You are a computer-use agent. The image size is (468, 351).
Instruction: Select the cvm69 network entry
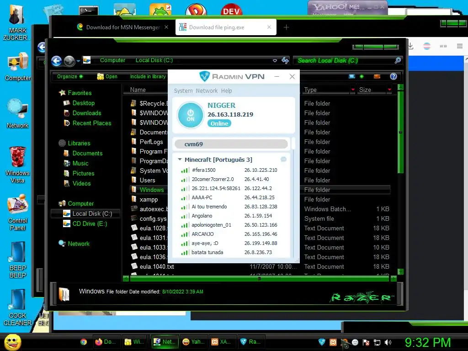pyautogui.click(x=231, y=144)
